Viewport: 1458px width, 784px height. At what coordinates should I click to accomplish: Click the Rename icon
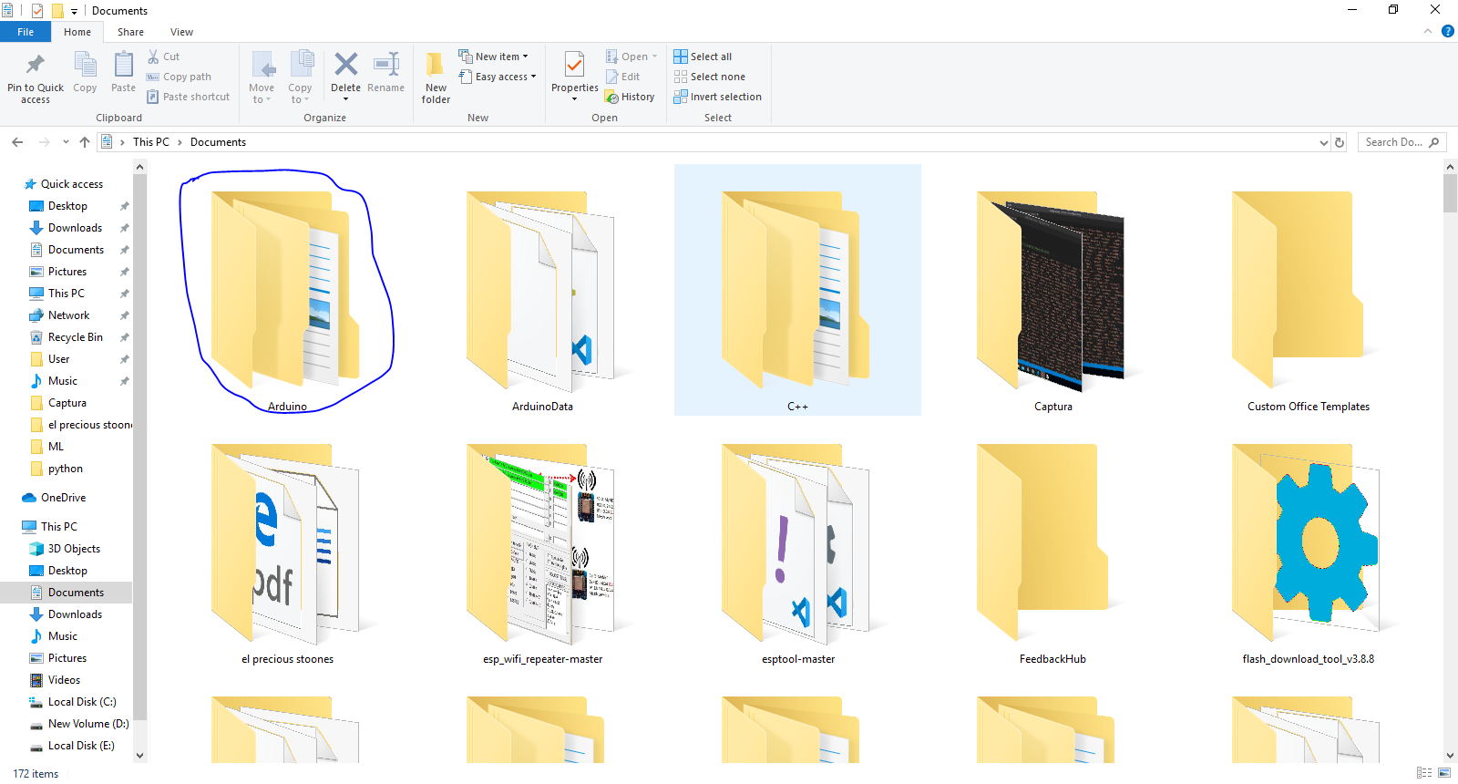tap(386, 64)
